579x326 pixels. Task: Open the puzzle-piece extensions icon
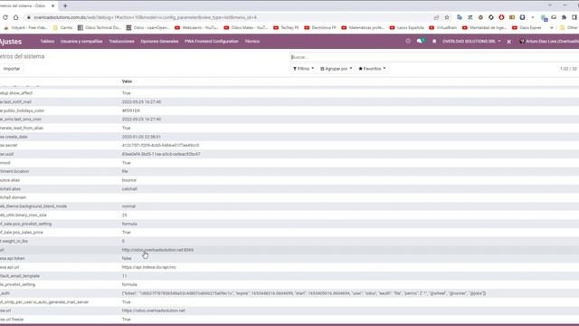(564, 17)
